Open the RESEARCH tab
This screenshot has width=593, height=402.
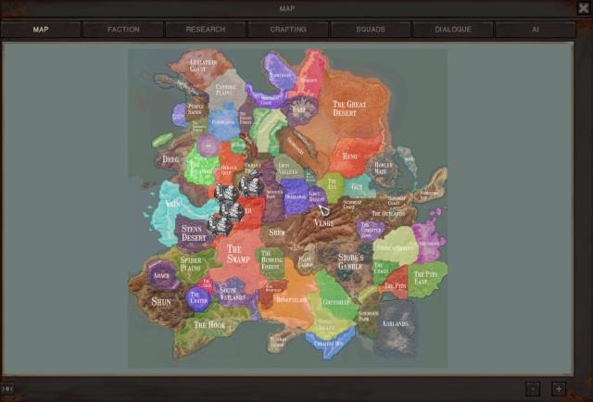(x=206, y=30)
